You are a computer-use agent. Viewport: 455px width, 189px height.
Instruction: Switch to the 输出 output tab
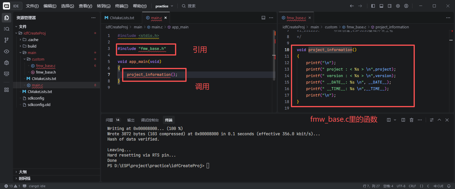point(131,120)
